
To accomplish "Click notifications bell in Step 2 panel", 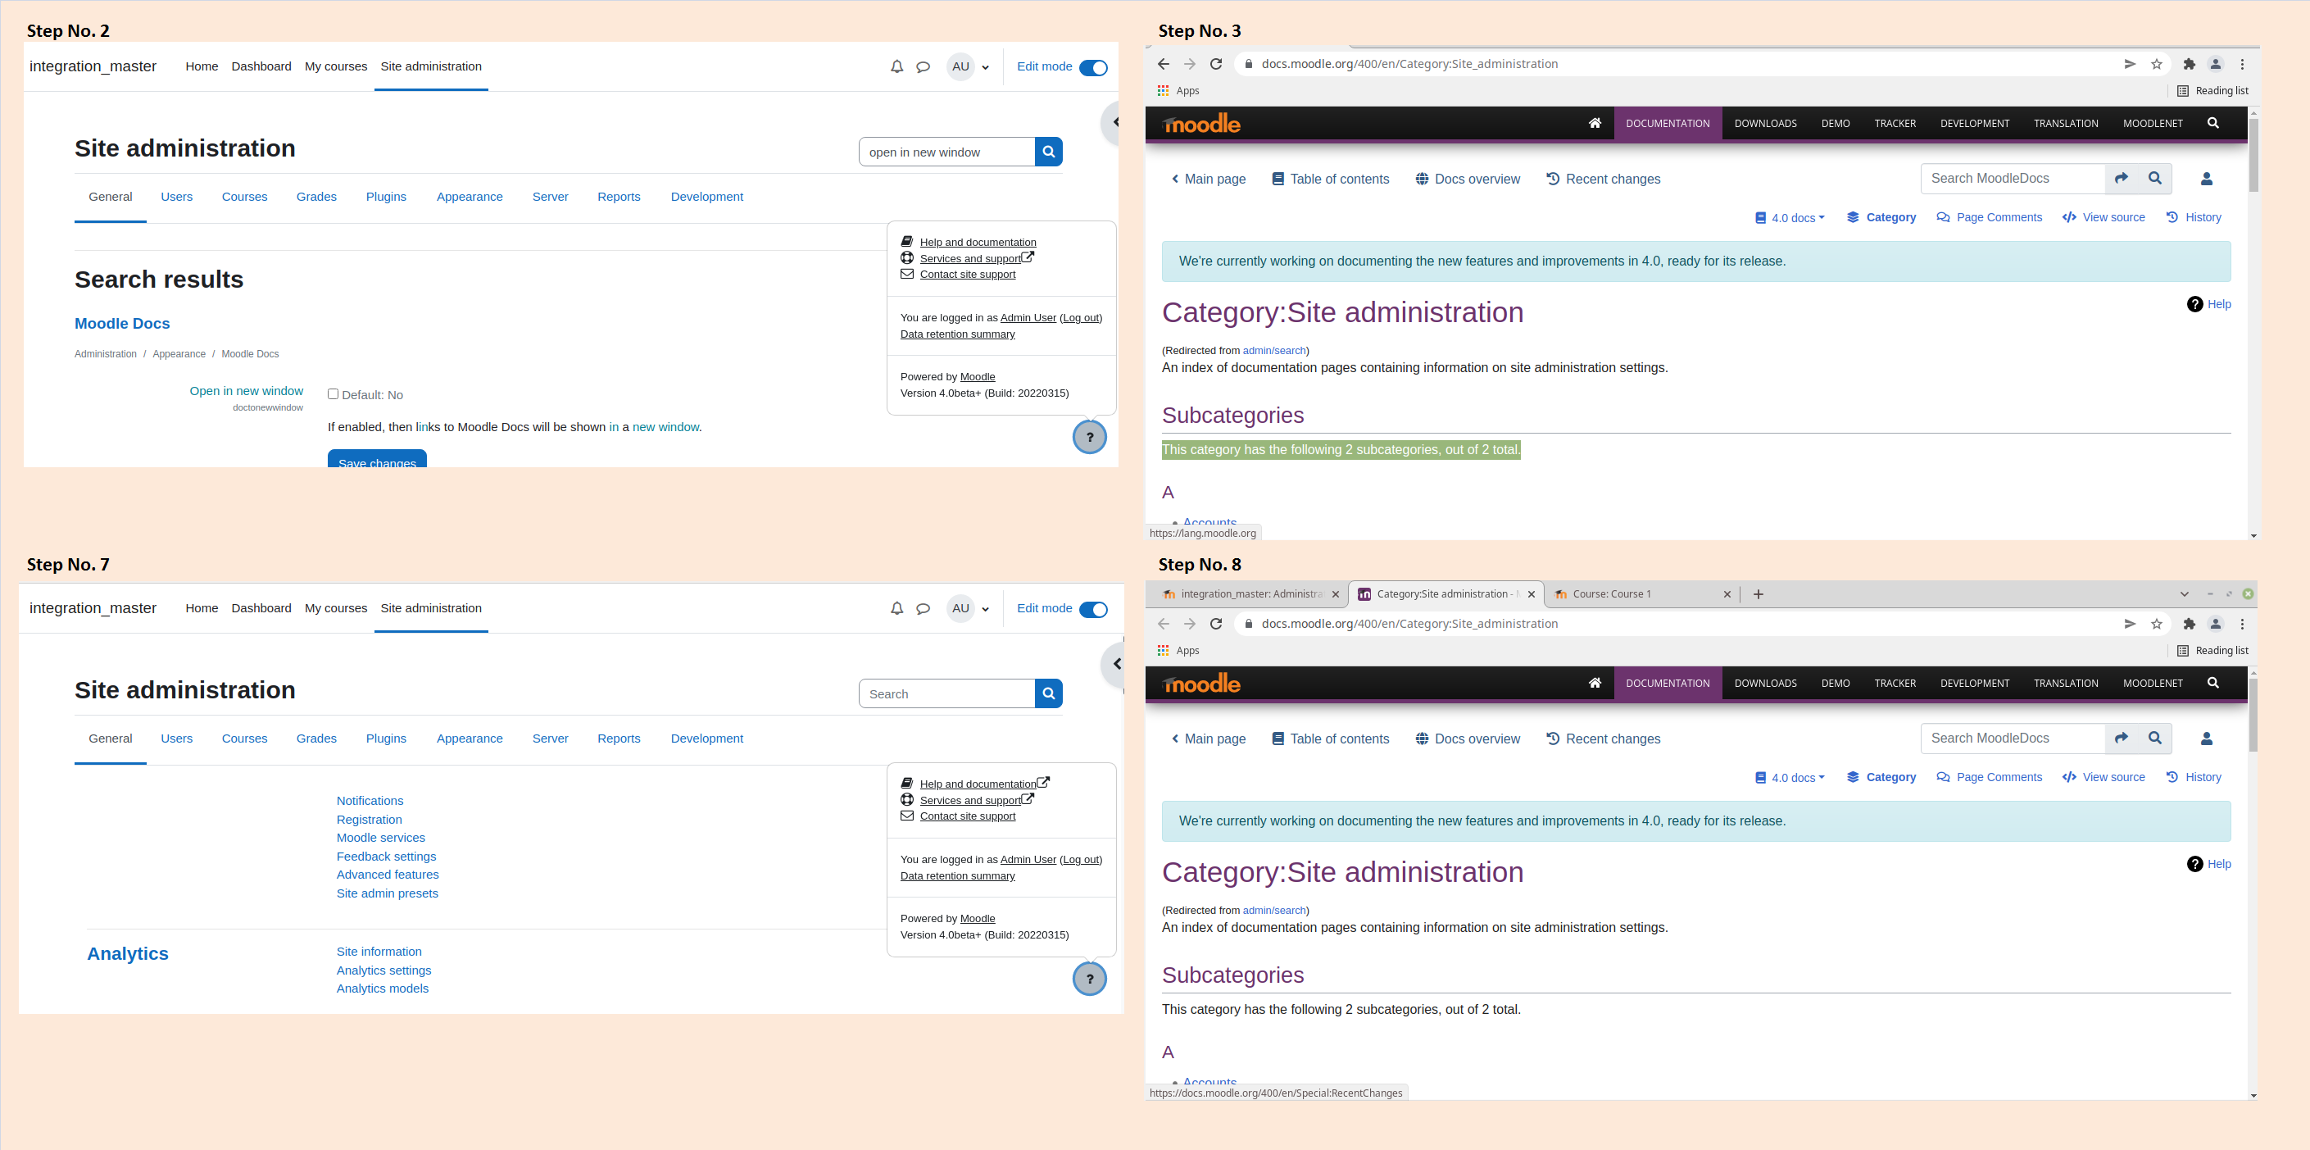I will tap(896, 66).
